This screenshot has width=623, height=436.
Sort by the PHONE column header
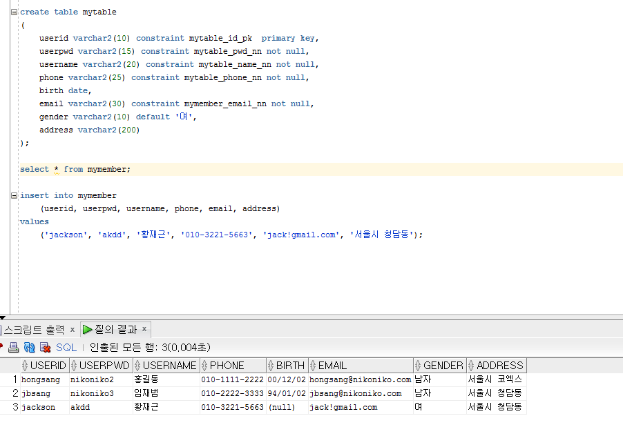[x=233, y=366]
